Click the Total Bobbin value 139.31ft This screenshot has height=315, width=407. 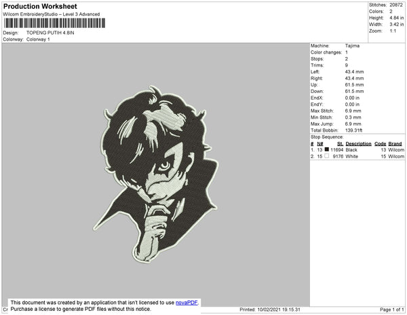click(353, 130)
